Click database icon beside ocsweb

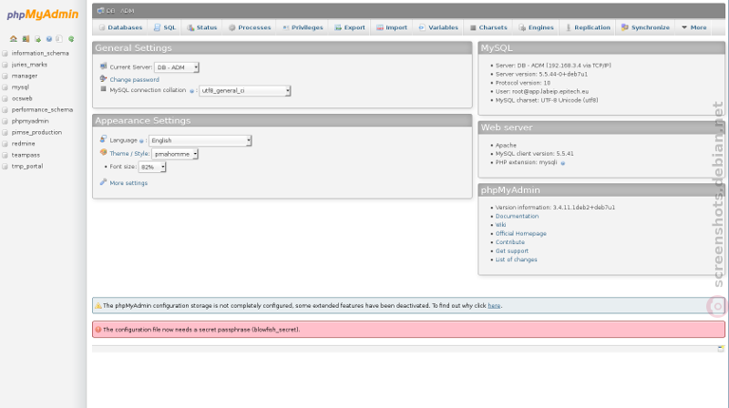point(5,98)
